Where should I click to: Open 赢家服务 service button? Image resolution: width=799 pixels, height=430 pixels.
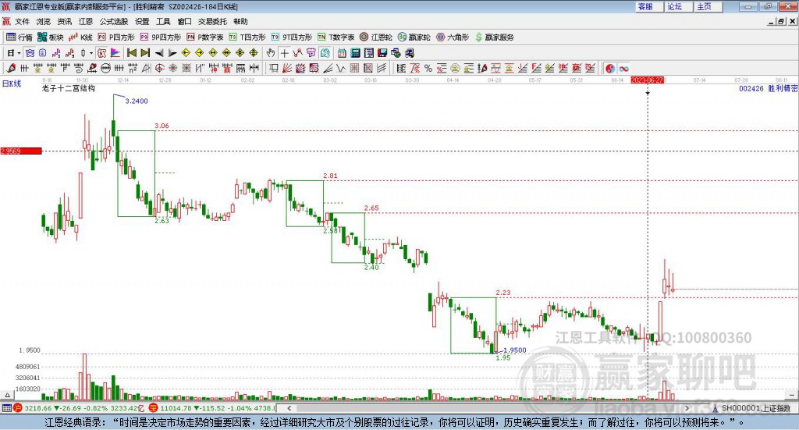(495, 37)
